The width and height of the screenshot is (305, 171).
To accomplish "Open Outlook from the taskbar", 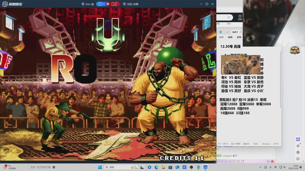I will tap(177, 167).
